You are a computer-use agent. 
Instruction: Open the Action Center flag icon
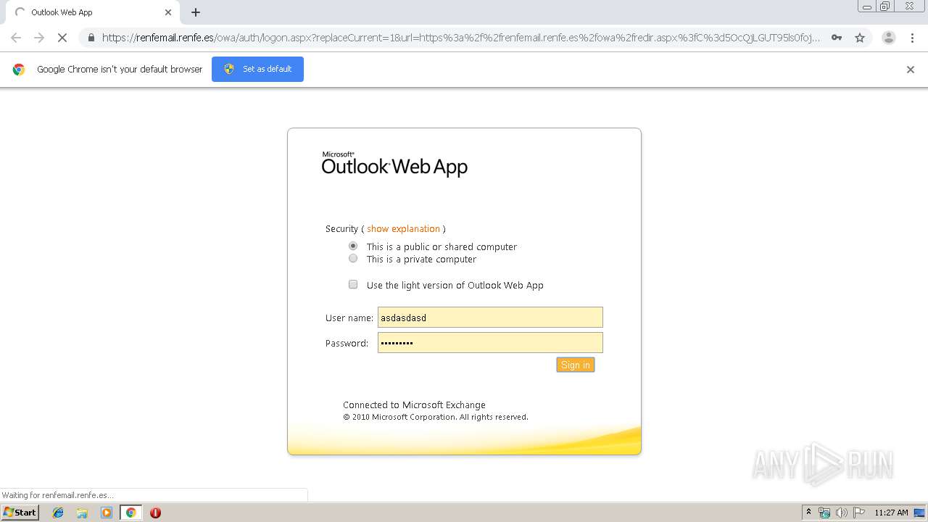859,513
